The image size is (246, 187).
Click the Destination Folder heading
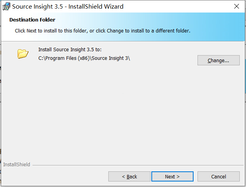pos(32,20)
